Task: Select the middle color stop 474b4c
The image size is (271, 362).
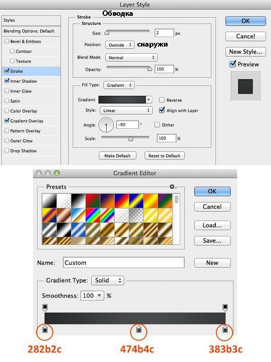Action: [139, 329]
